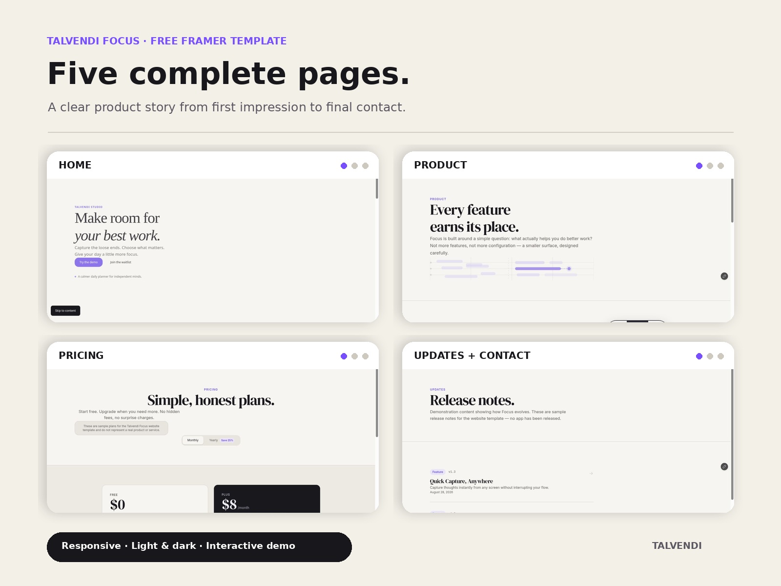Click the UPDATES + CONTACT card title
This screenshot has height=586, width=781.
point(472,356)
